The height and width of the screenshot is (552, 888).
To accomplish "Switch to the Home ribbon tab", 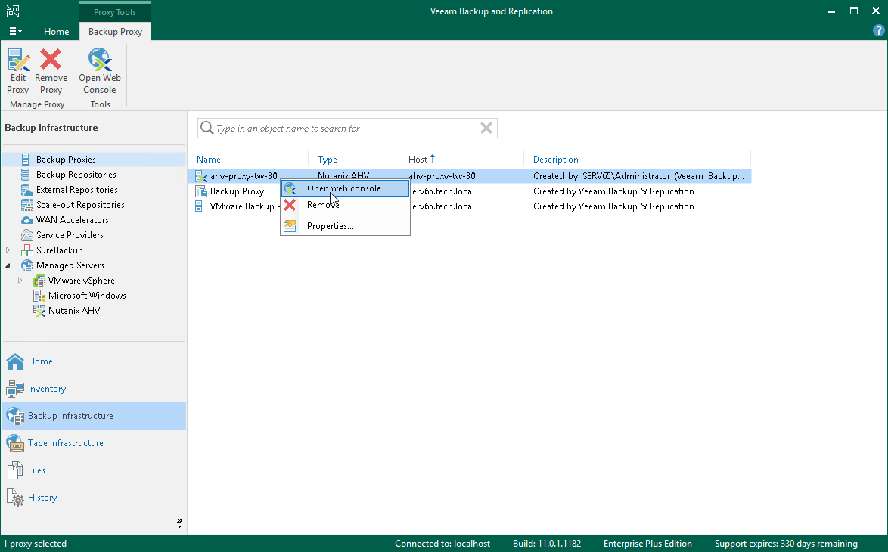I will coord(57,32).
